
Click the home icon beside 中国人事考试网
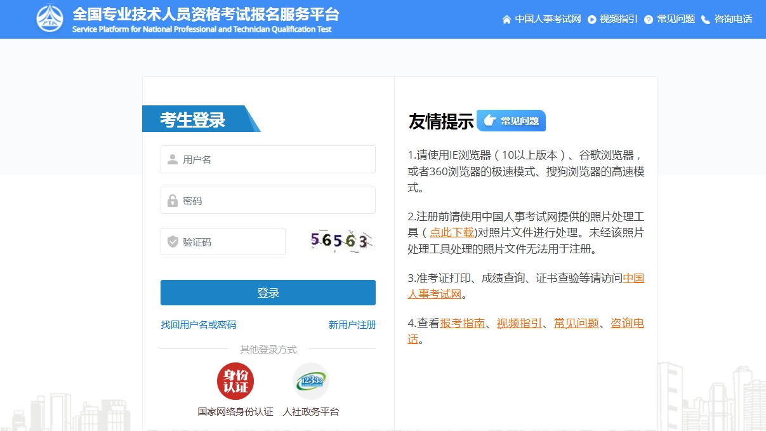tap(506, 20)
